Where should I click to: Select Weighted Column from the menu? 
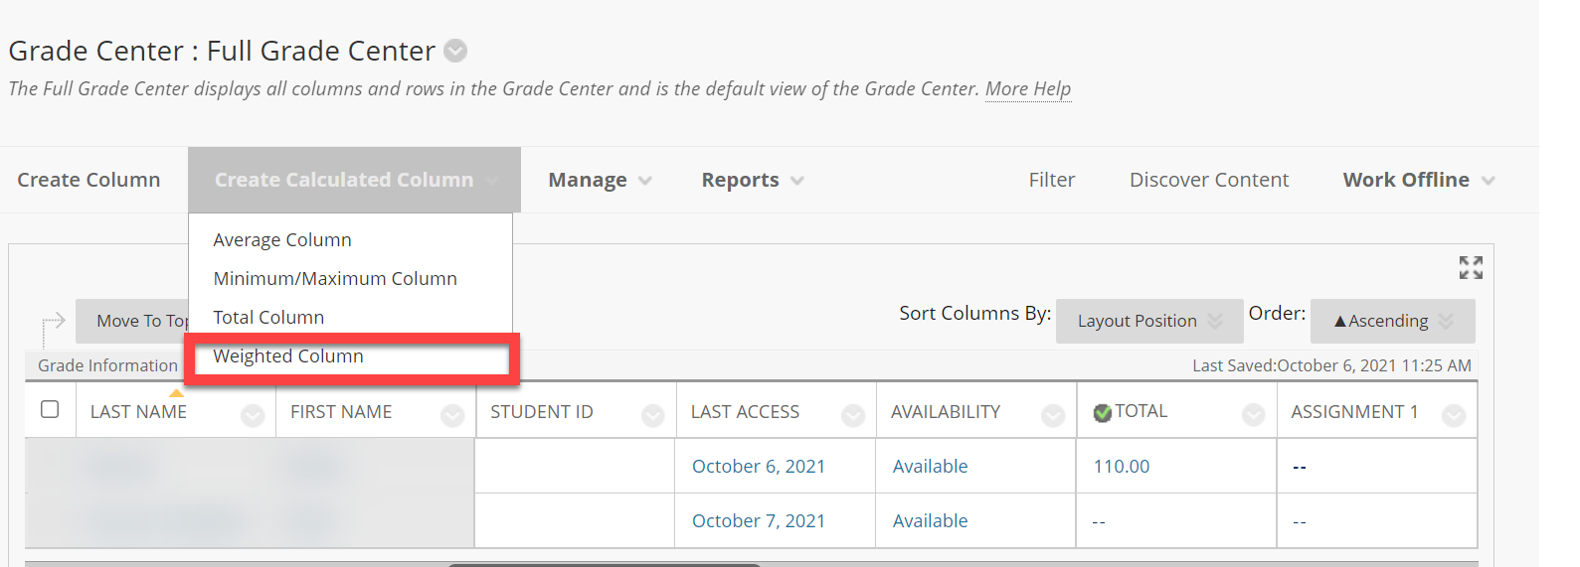coord(288,356)
